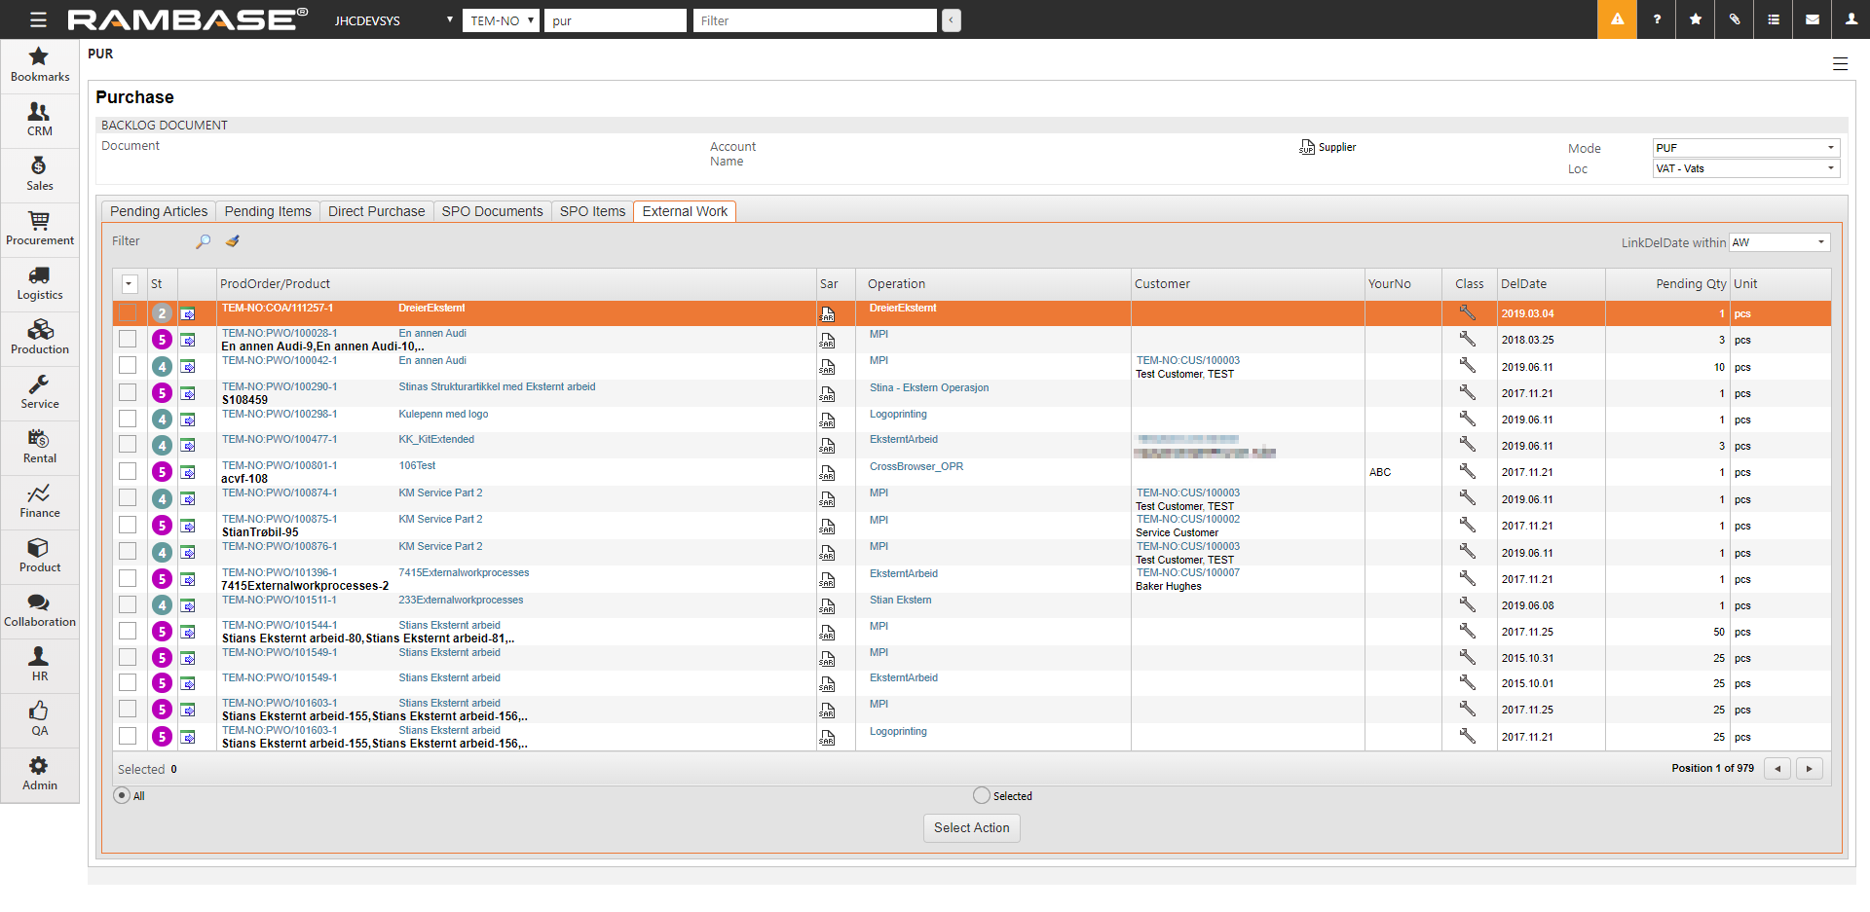
Task: Switch to the Pending Articles tab
Action: (159, 211)
